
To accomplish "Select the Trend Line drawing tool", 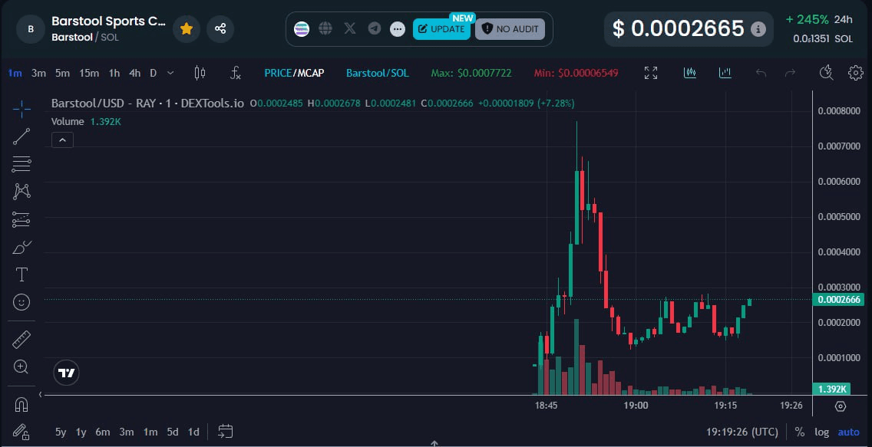I will 21,136.
